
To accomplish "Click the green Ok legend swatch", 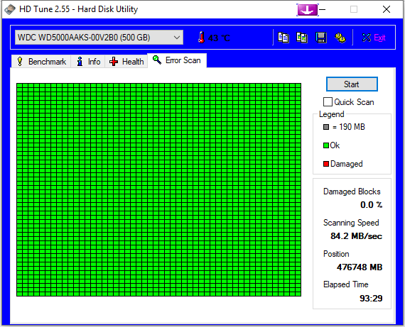I will 326,145.
